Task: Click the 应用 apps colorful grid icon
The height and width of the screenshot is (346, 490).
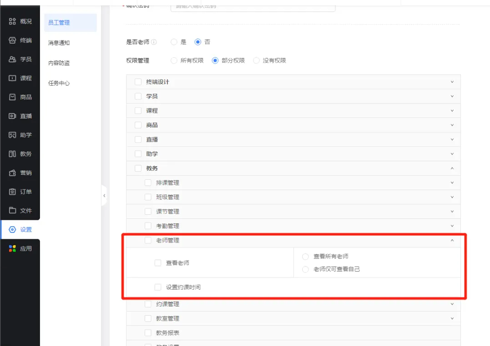Action: [x=12, y=249]
